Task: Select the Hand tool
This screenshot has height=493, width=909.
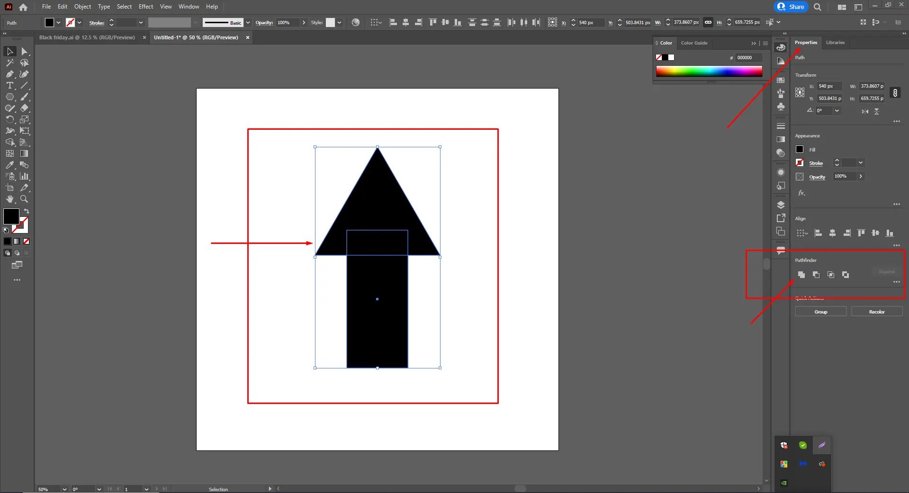Action: pos(10,199)
